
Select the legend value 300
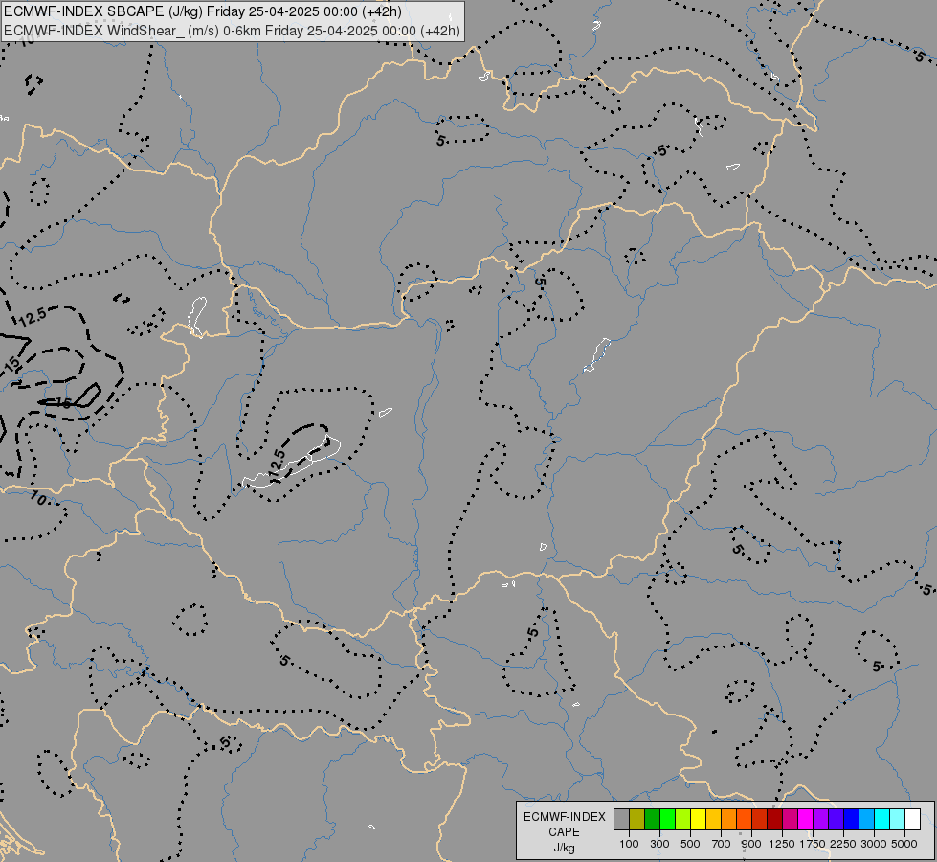(659, 844)
